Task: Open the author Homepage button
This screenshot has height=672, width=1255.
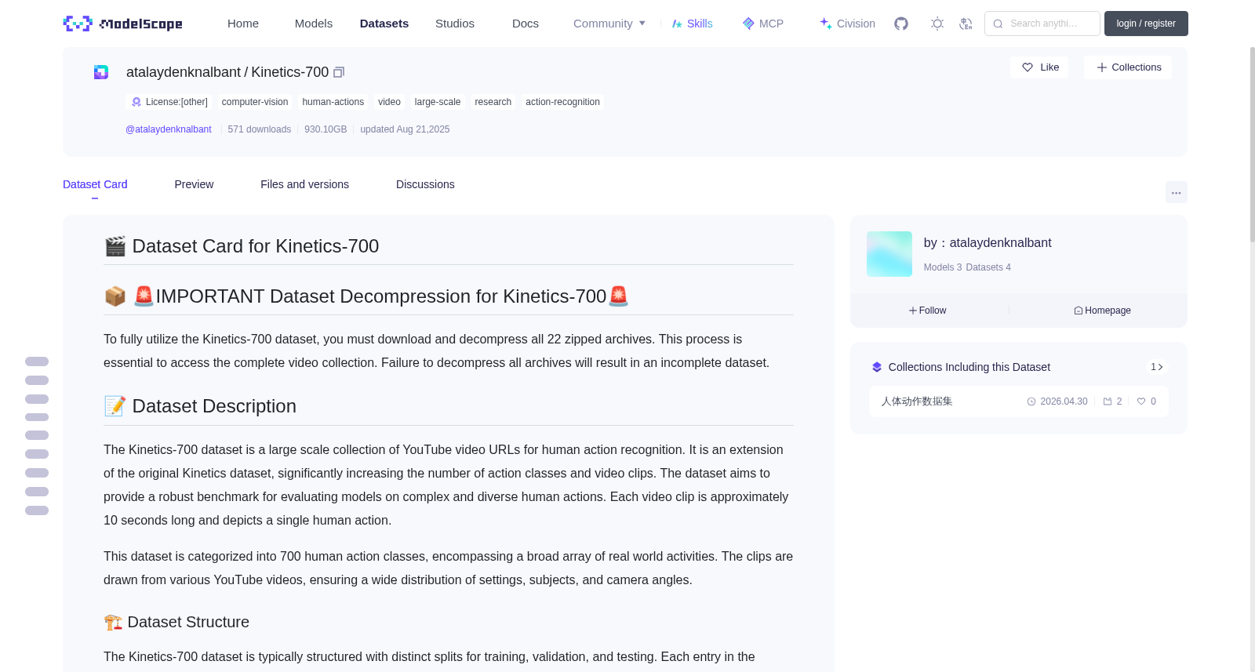Action: pos(1102,311)
